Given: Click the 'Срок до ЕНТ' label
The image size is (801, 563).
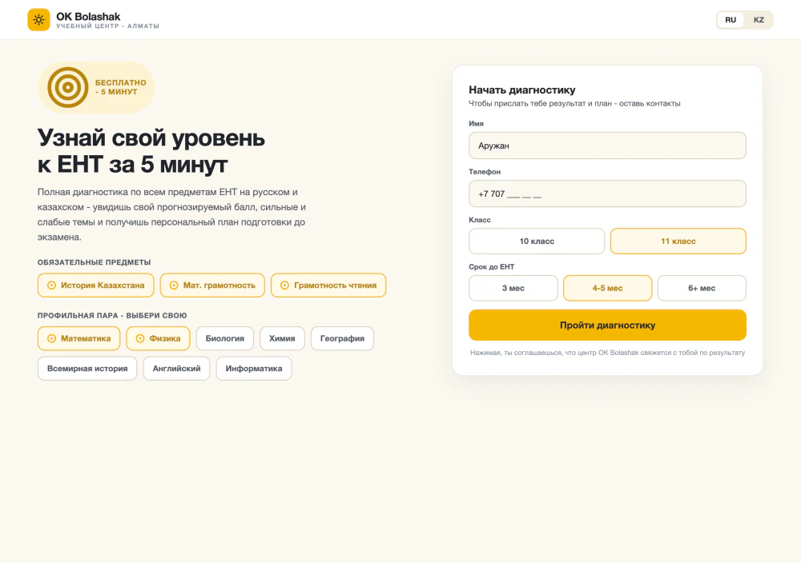Looking at the screenshot, I should 492,267.
